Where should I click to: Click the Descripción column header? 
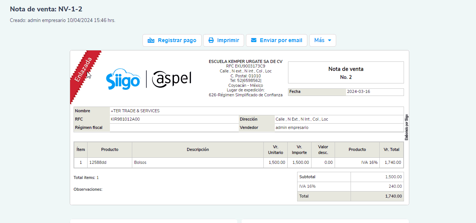point(197,149)
